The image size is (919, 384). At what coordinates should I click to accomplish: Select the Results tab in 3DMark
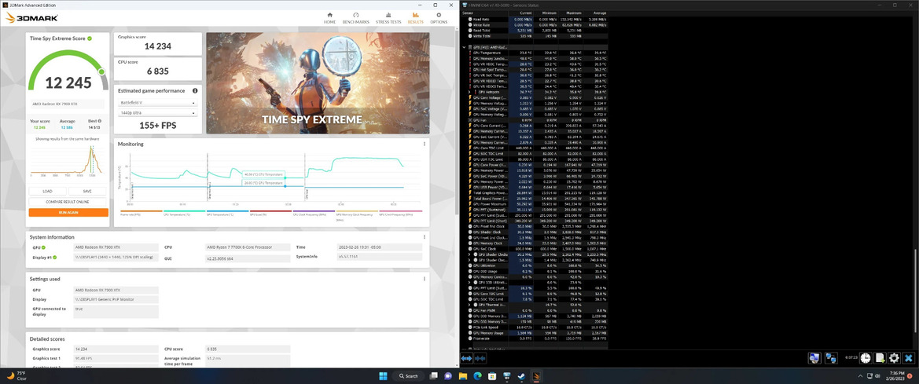[x=416, y=17]
